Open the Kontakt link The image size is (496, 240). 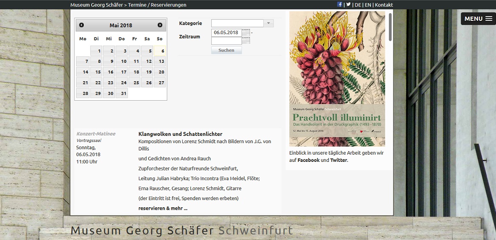384,5
